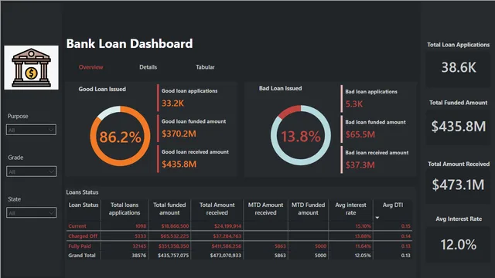Click the 5.3K bad loan applications value
Viewport: 495px width, 278px height.
point(354,104)
